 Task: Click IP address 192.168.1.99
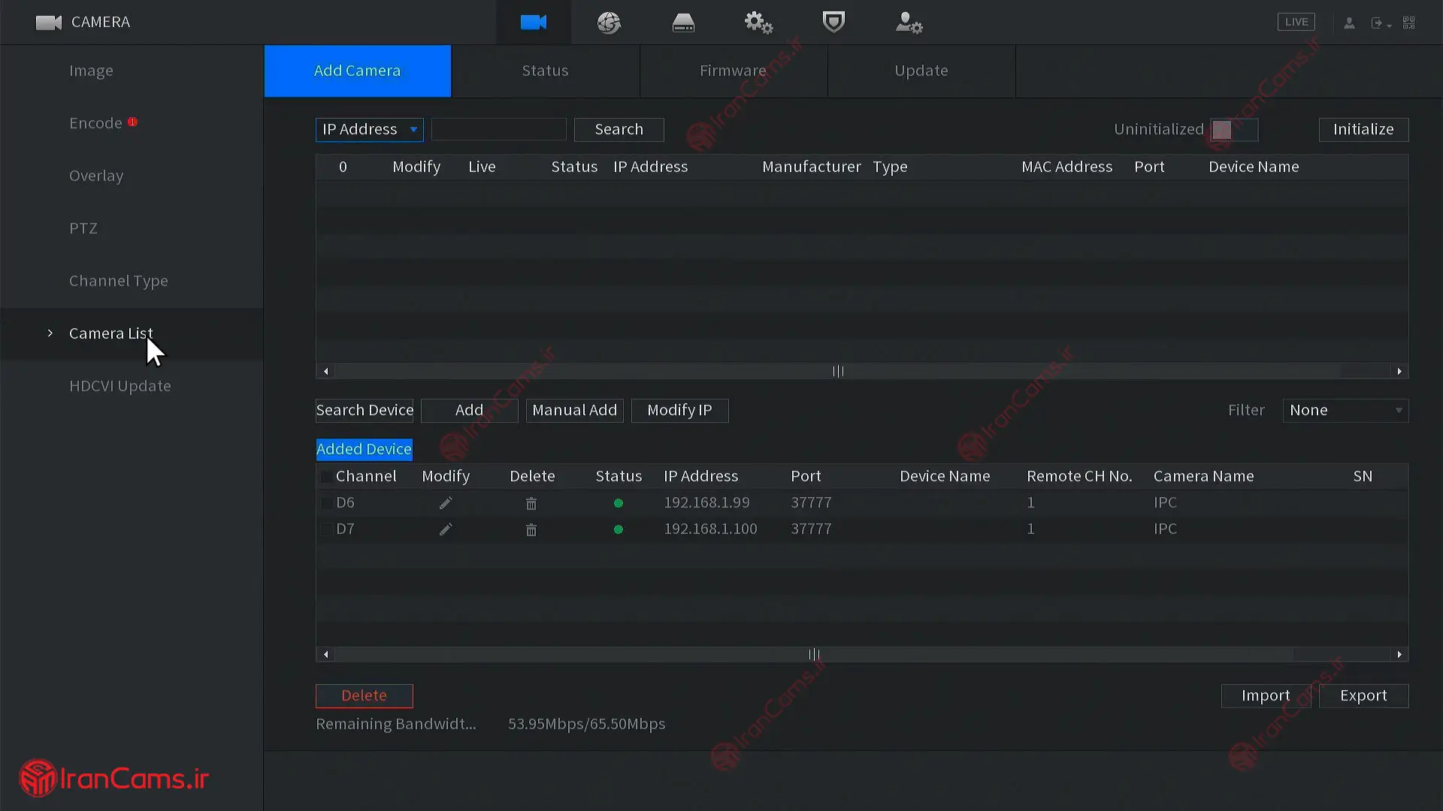706,503
